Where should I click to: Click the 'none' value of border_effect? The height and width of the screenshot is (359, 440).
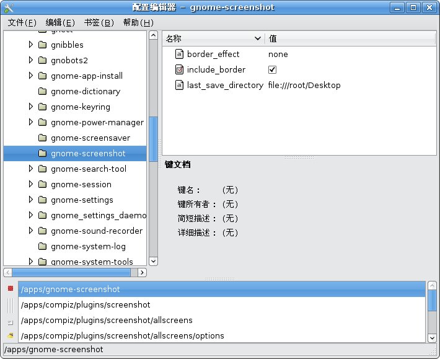point(278,54)
